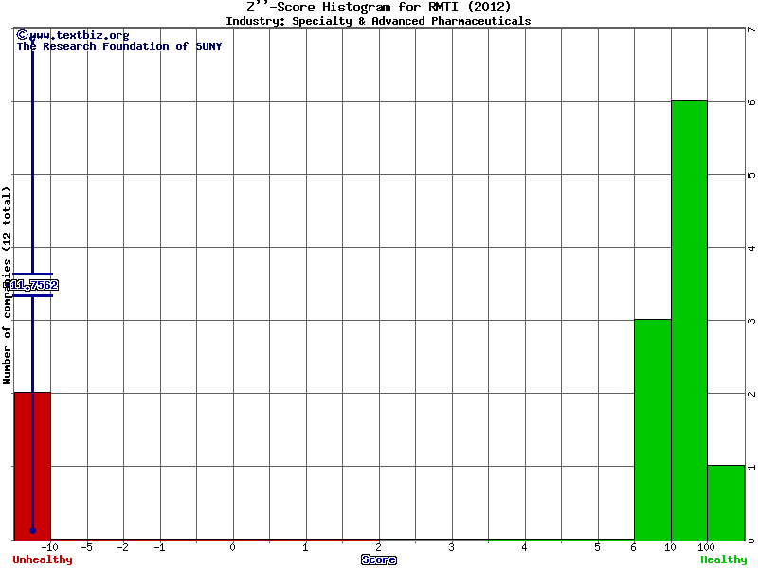Click the right y-axis tick label '6'

[x=751, y=102]
